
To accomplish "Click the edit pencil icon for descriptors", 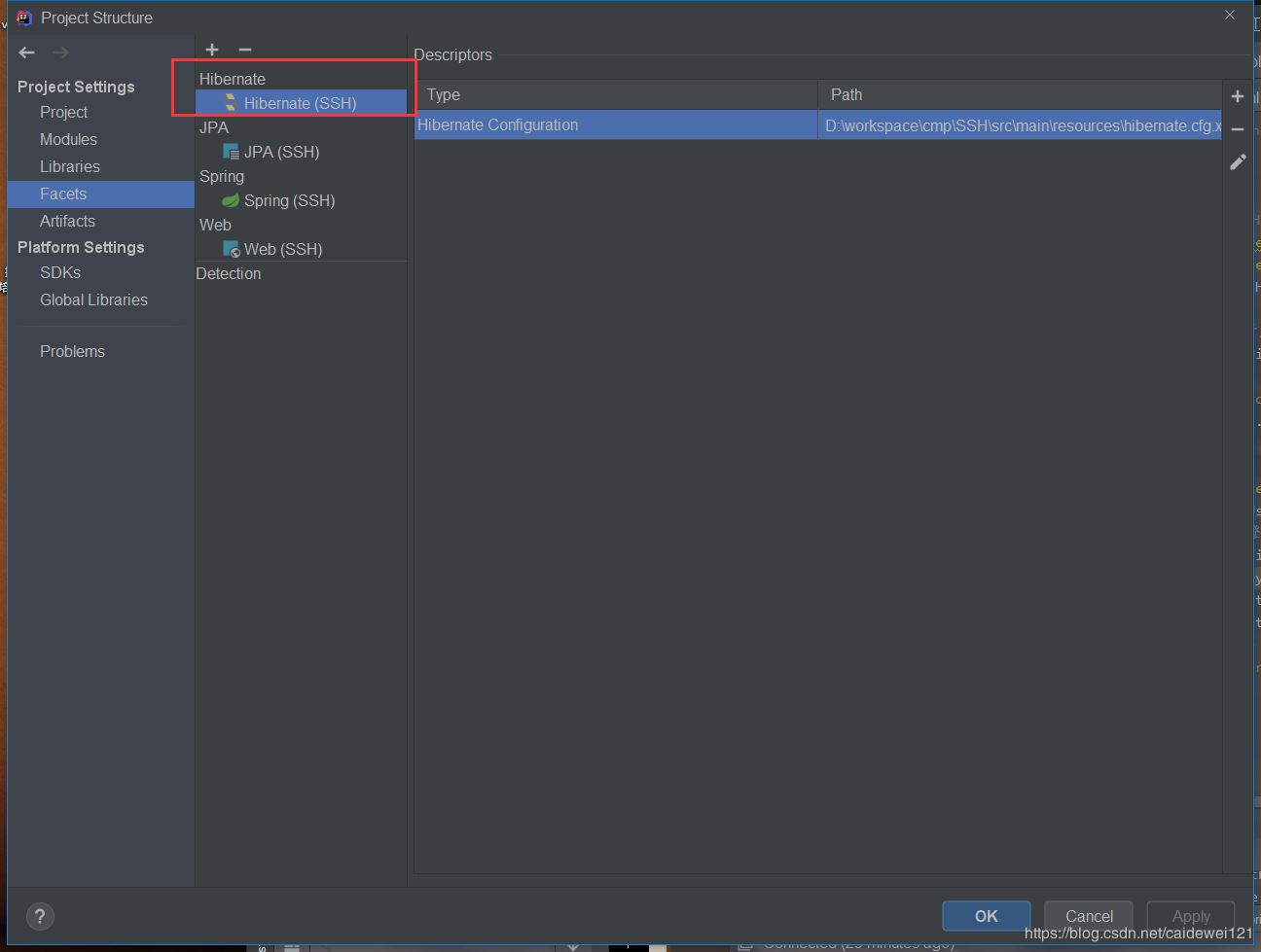I will tap(1238, 161).
